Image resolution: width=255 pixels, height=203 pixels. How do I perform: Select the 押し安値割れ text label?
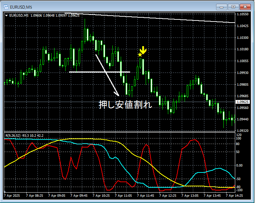click(x=125, y=104)
